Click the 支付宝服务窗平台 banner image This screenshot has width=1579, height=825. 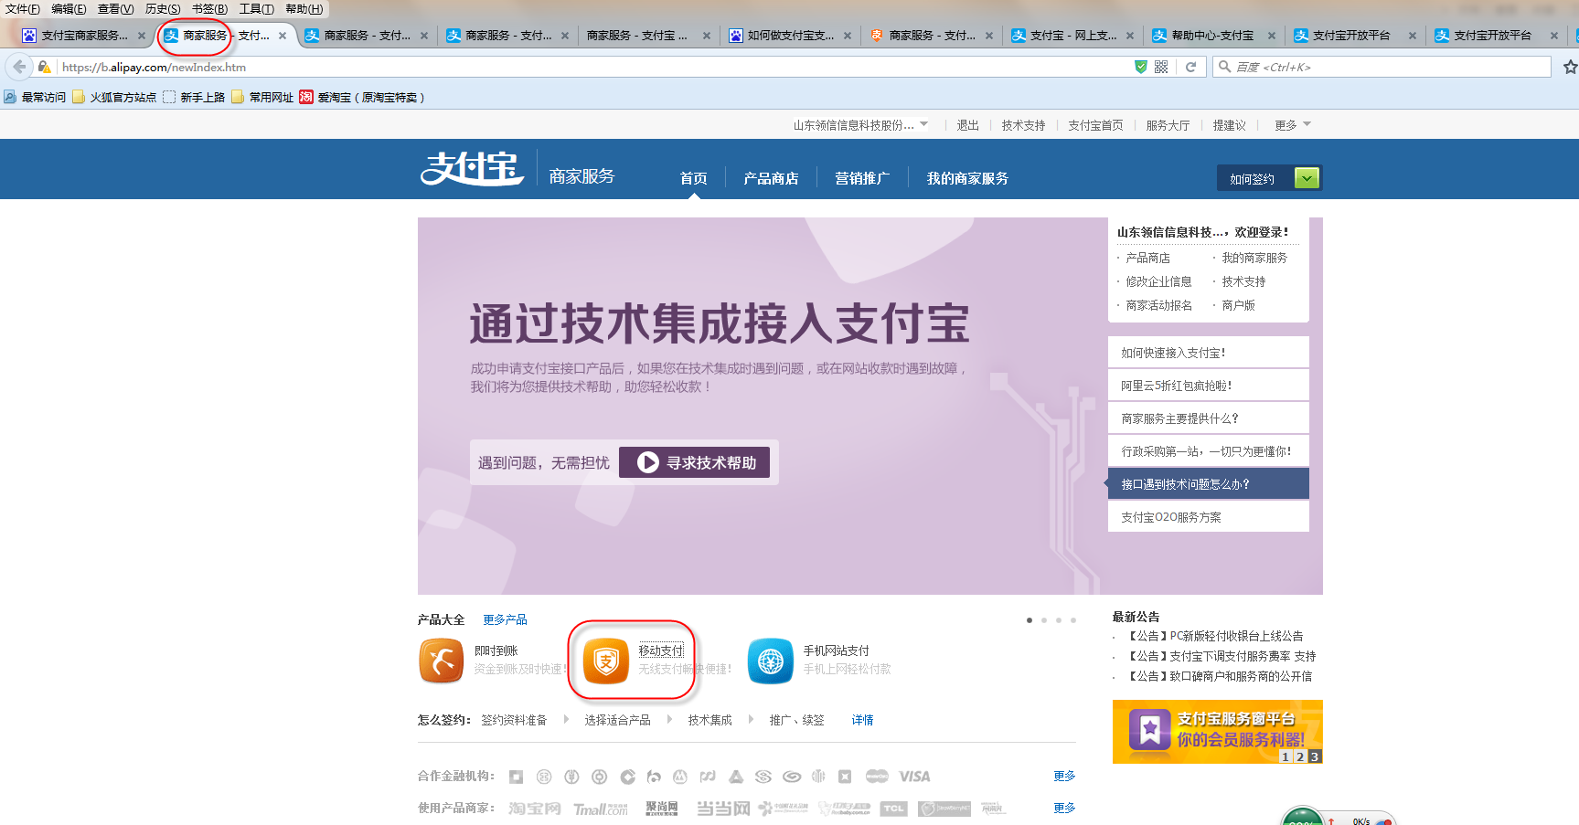tap(1217, 732)
